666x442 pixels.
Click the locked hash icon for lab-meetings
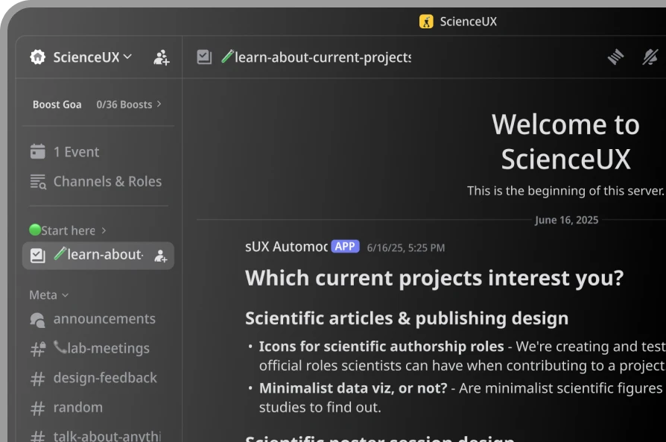click(38, 350)
